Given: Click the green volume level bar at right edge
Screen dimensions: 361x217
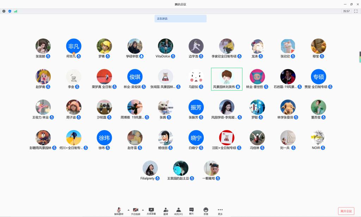Looking at the screenshot, I should (x=360, y=56).
